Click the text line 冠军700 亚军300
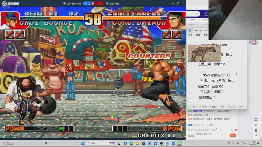The width and height of the screenshot is (262, 147). click(210, 86)
